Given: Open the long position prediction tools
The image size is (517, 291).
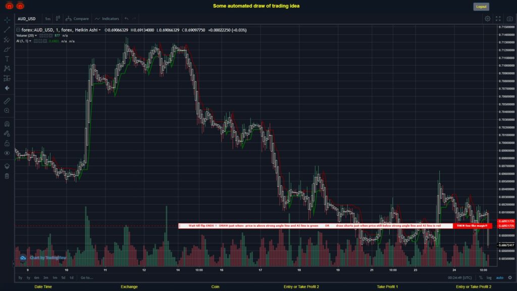Looking at the screenshot, I should point(7,78).
